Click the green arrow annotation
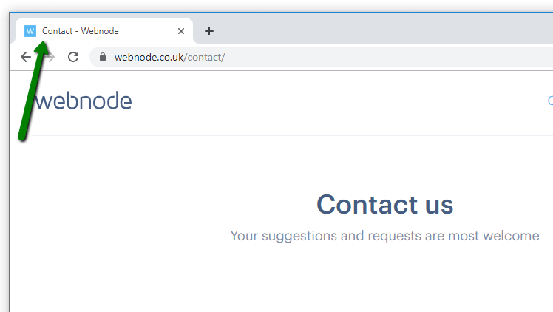 coord(30,92)
